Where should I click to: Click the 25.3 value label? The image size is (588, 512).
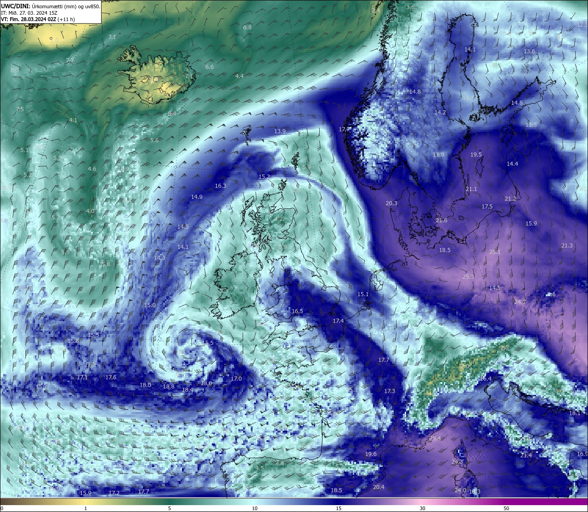(468, 276)
